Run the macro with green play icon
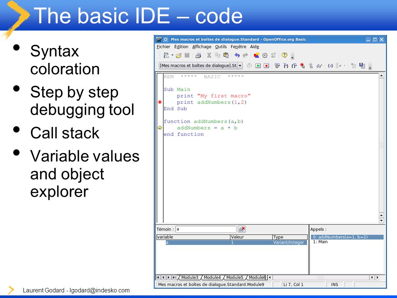The width and height of the screenshot is (397, 298). point(258,66)
